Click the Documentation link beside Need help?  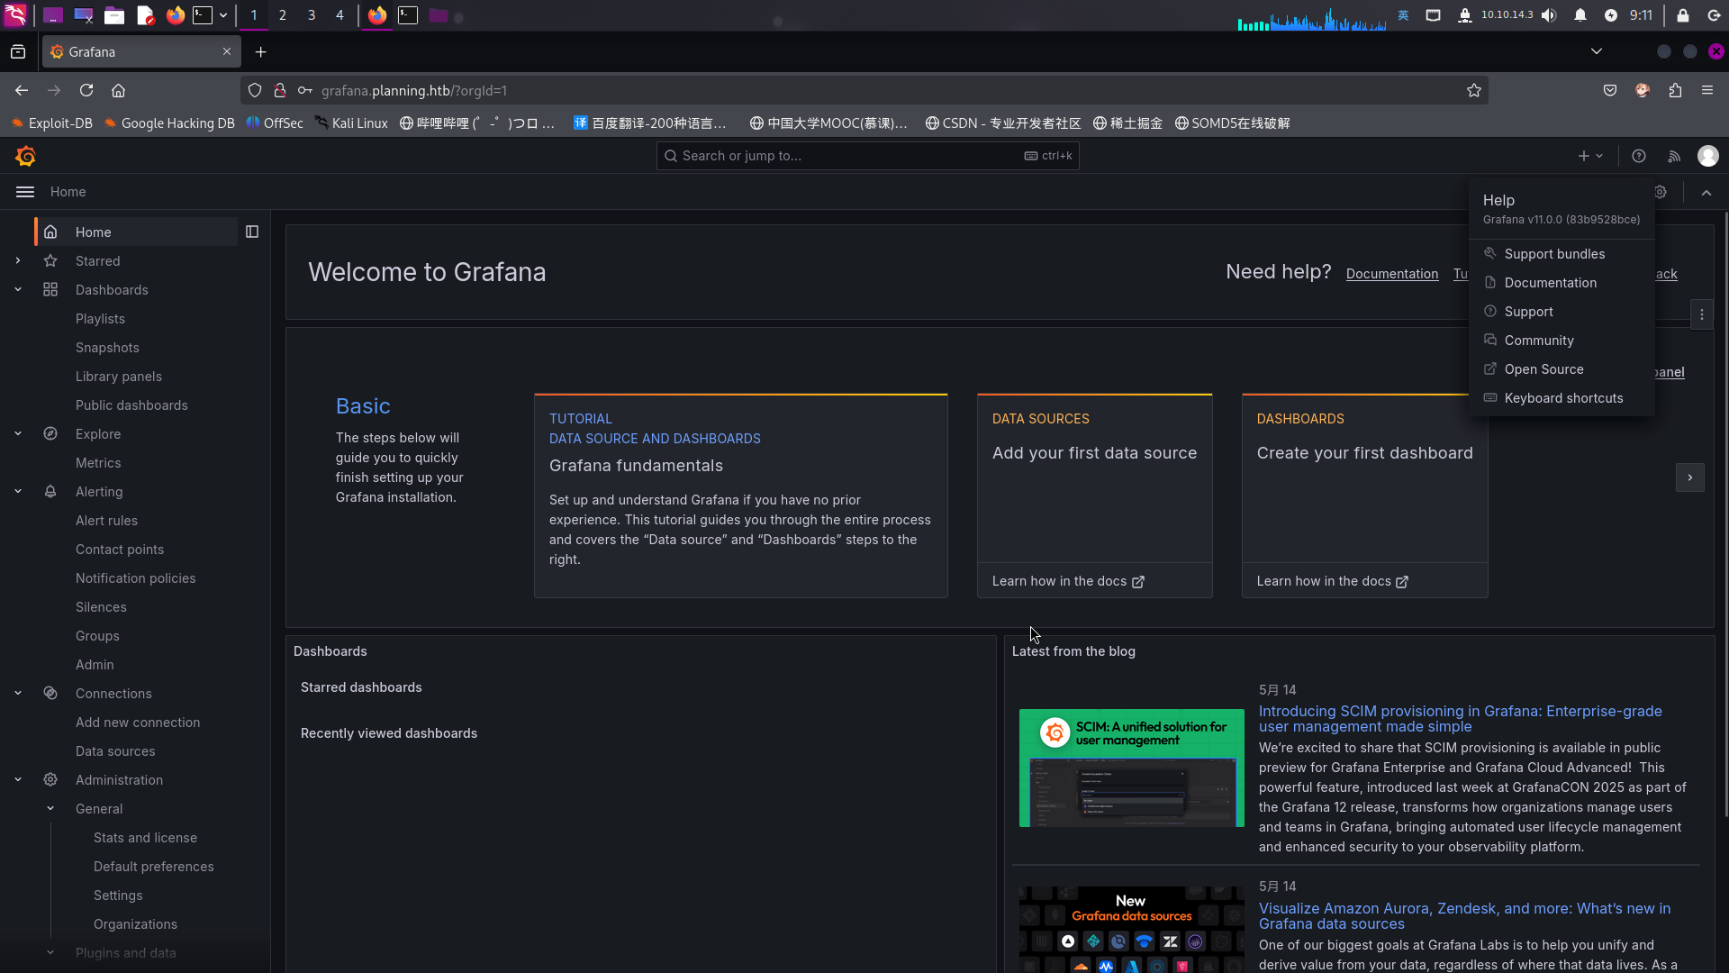[1392, 274]
